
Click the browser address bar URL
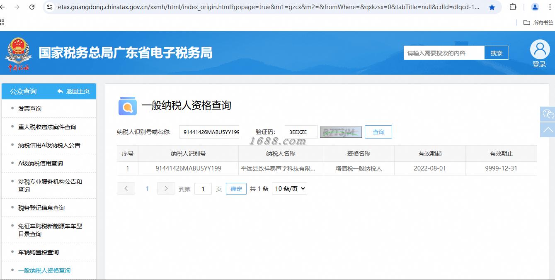click(268, 7)
